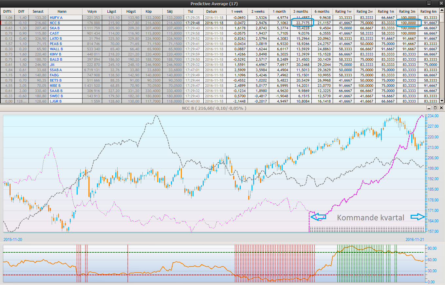Click chart start date 2015-11-20
This screenshot has width=445, height=285.
pos(13,239)
